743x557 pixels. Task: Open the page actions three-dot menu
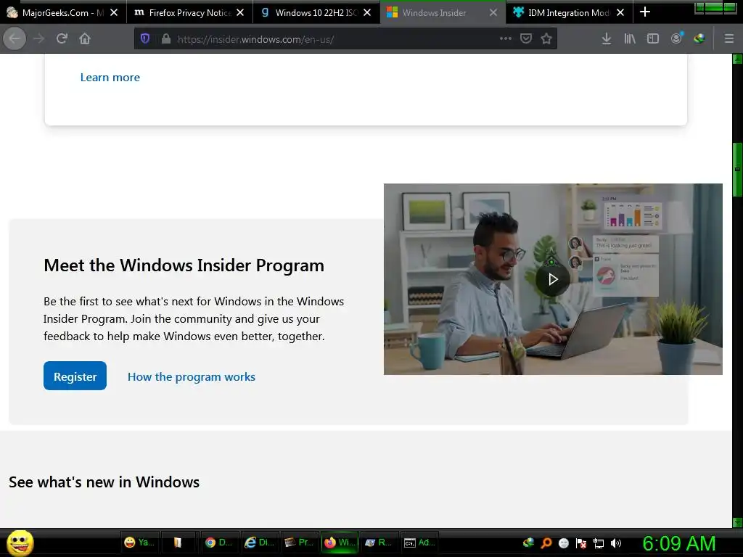point(506,38)
